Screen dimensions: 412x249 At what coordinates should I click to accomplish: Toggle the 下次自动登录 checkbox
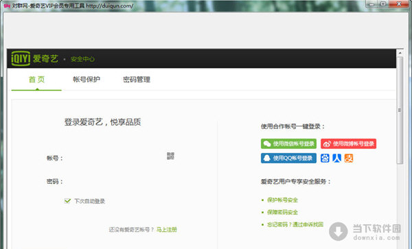click(67, 201)
